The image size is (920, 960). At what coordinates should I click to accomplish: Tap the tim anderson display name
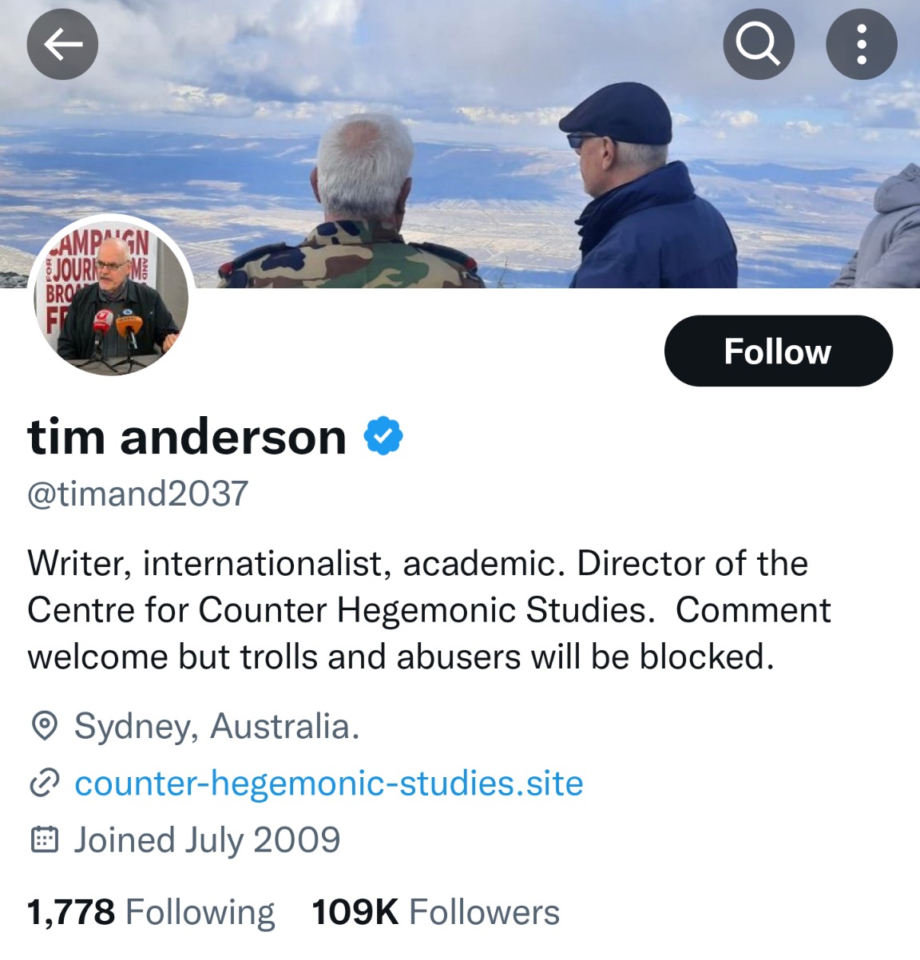pyautogui.click(x=187, y=437)
